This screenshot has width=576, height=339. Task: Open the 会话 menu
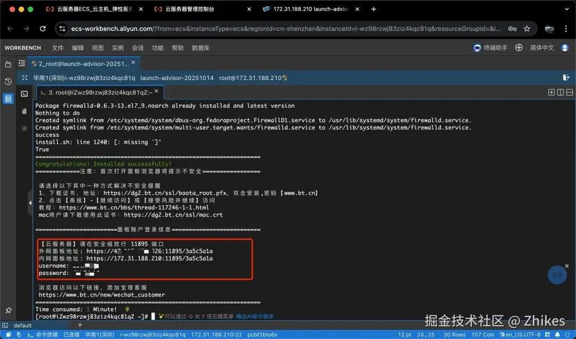(x=138, y=48)
